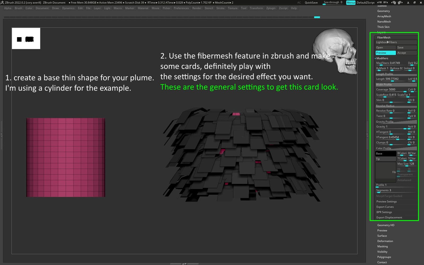Click the FiberMesh texture preview box
Image resolution: width=424 pixels, height=265 pixels.
[x=386, y=172]
